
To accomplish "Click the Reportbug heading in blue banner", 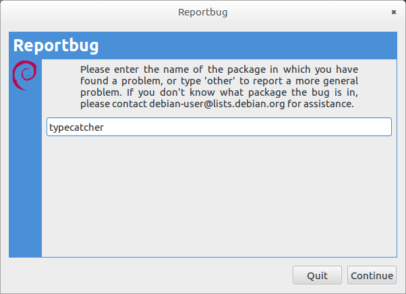I will point(57,46).
